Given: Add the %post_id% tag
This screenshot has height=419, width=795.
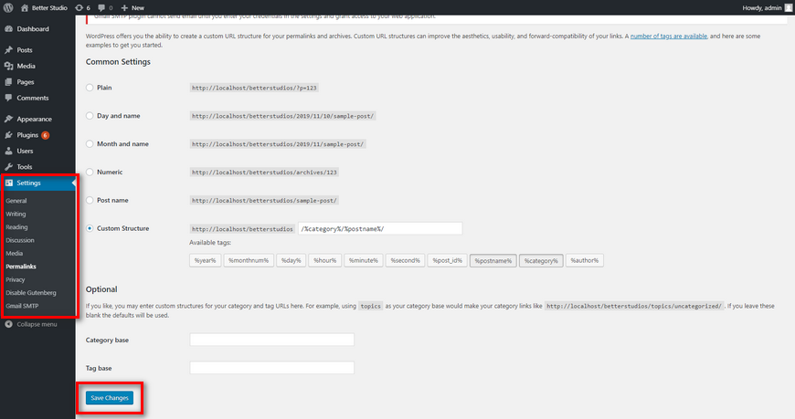Looking at the screenshot, I should click(447, 260).
